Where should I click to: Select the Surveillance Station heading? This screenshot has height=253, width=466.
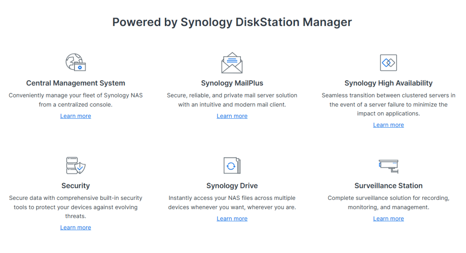(x=389, y=185)
